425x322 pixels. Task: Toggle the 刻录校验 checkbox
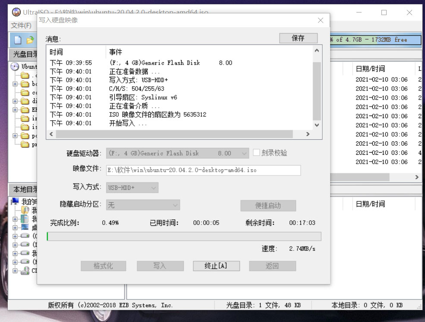tap(256, 153)
